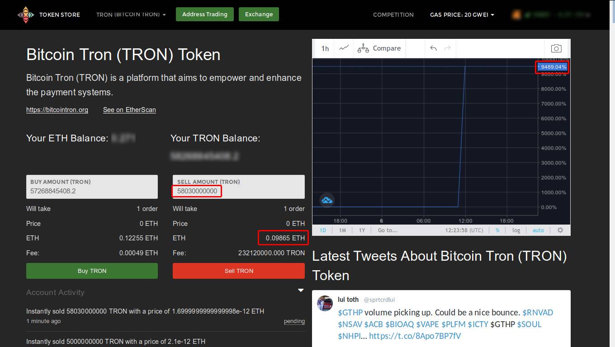Select the 1M chart range tab
The image size is (615, 347).
coord(342,230)
